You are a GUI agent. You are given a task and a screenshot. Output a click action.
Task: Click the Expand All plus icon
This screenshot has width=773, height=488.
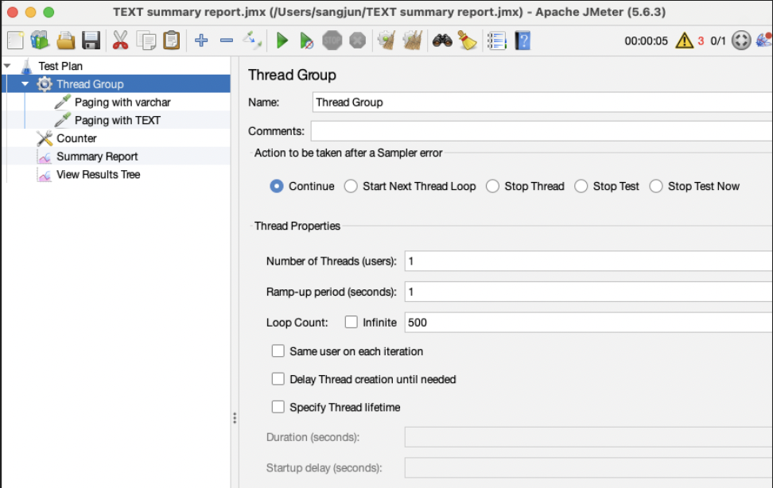pyautogui.click(x=201, y=41)
